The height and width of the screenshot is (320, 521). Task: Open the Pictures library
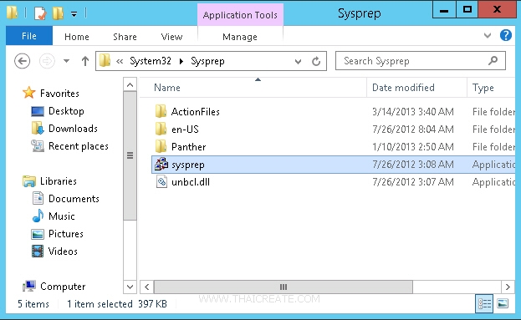[66, 234]
